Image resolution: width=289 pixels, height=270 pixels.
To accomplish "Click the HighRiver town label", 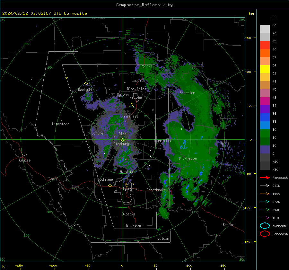I will 133,225.
